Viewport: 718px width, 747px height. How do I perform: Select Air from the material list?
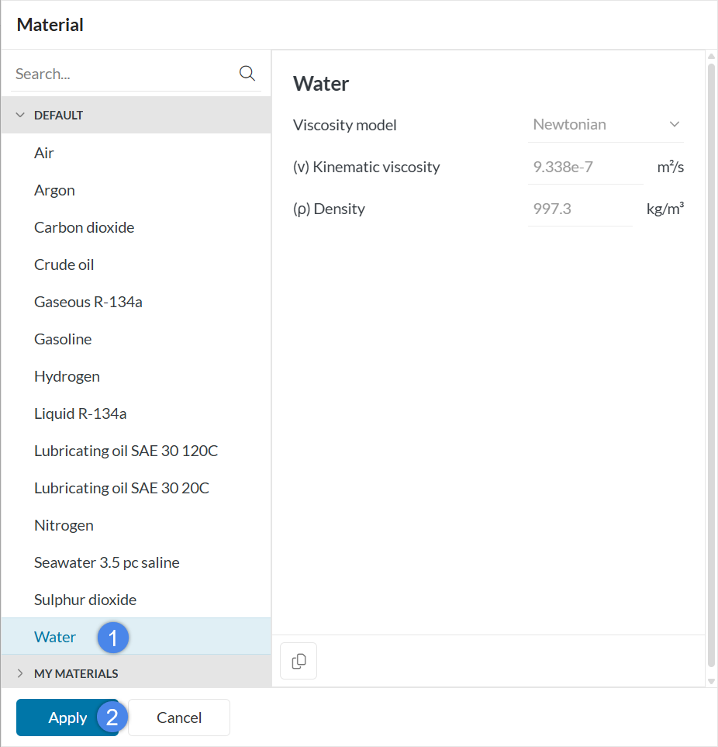pyautogui.click(x=44, y=153)
